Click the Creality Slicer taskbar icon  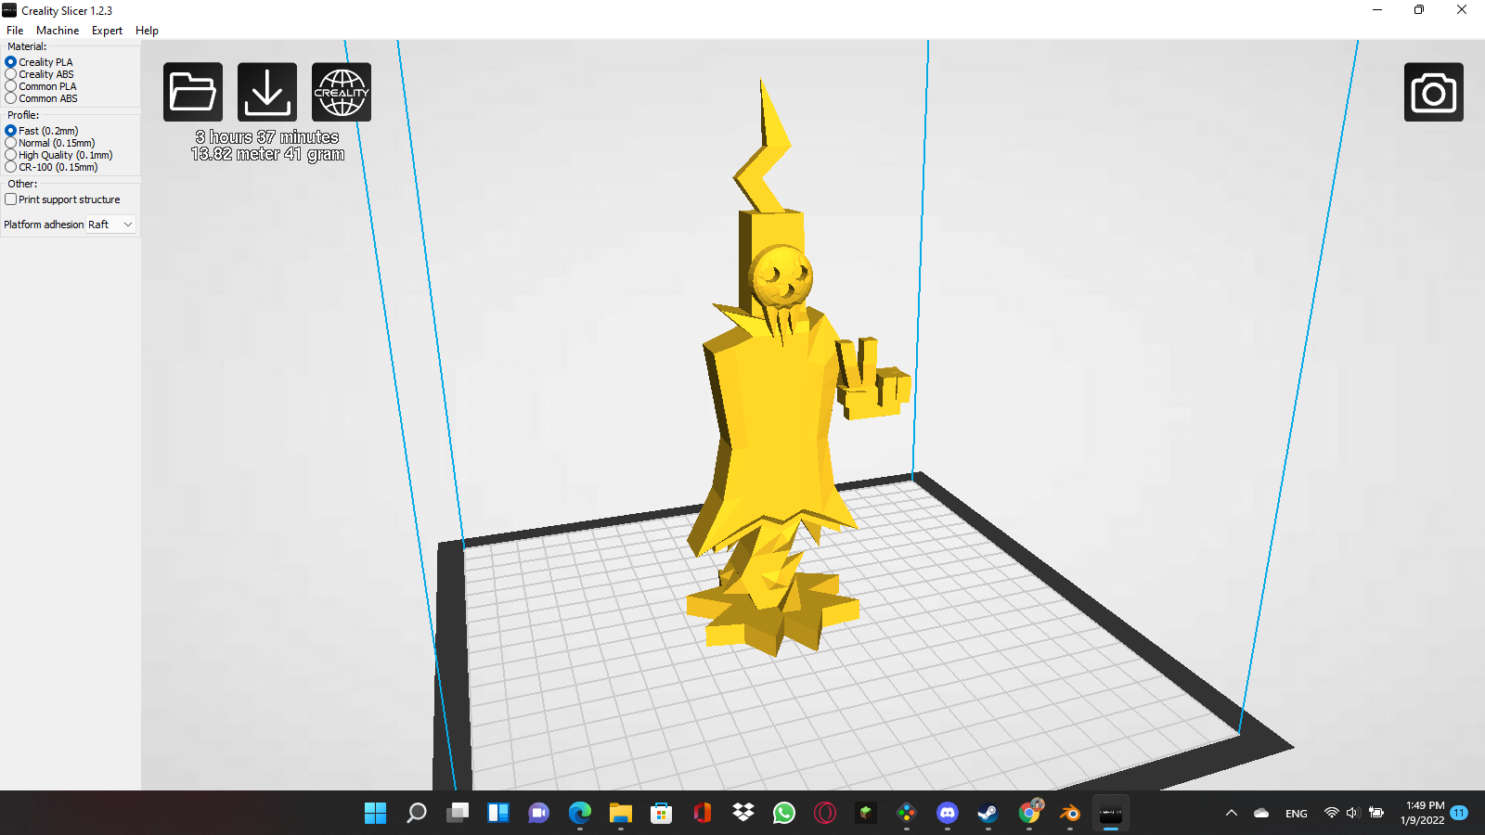[1111, 814]
